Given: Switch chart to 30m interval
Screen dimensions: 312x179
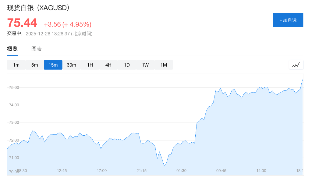Looking at the screenshot, I should click(71, 65).
